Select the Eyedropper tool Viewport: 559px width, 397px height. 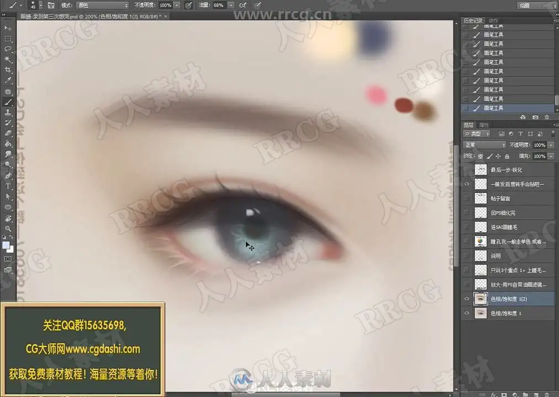[x=8, y=81]
